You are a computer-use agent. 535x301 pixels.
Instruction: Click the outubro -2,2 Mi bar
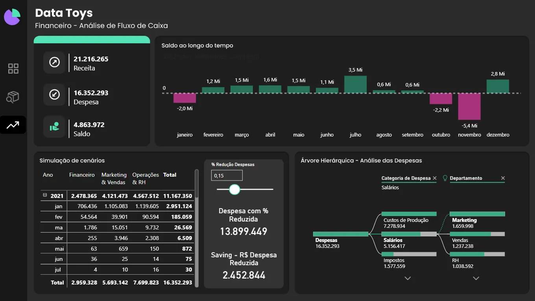tap(441, 99)
